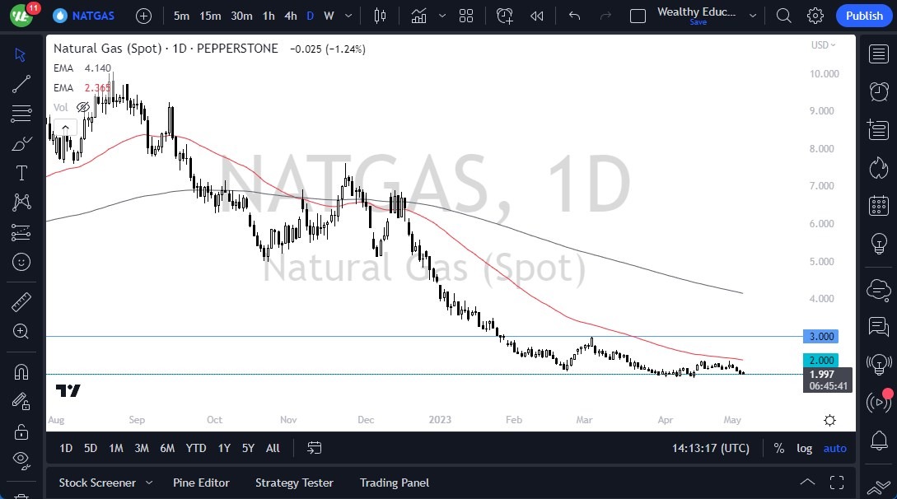Collapse the indicator legend
Image resolution: width=897 pixels, height=499 pixels.
[x=65, y=128]
